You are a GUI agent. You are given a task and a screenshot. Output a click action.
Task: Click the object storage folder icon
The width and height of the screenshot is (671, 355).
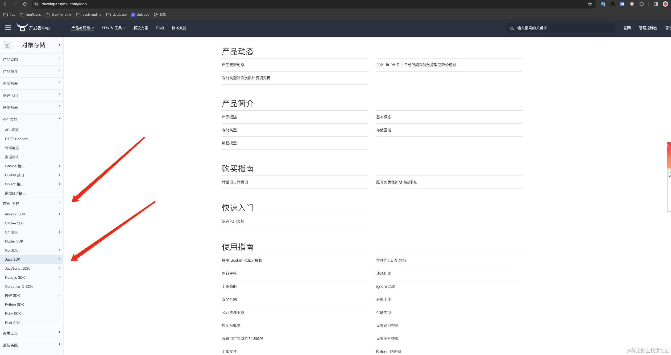click(7, 45)
